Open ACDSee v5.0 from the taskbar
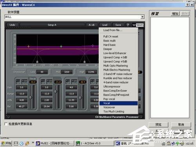The height and width of the screenshot is (147, 196). 88,143
